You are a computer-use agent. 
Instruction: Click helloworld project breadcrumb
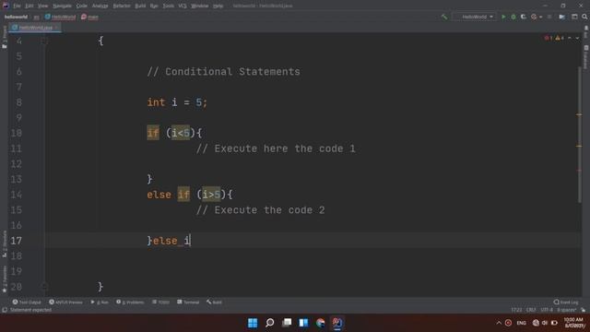tap(16, 17)
